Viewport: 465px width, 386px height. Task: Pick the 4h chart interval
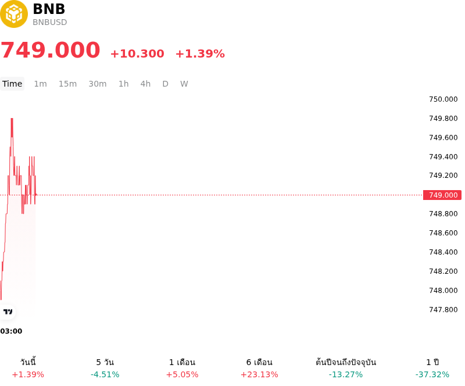pyautogui.click(x=145, y=84)
